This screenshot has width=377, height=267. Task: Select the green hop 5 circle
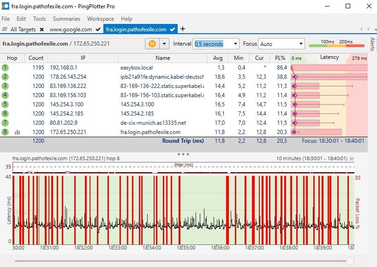coord(5,104)
